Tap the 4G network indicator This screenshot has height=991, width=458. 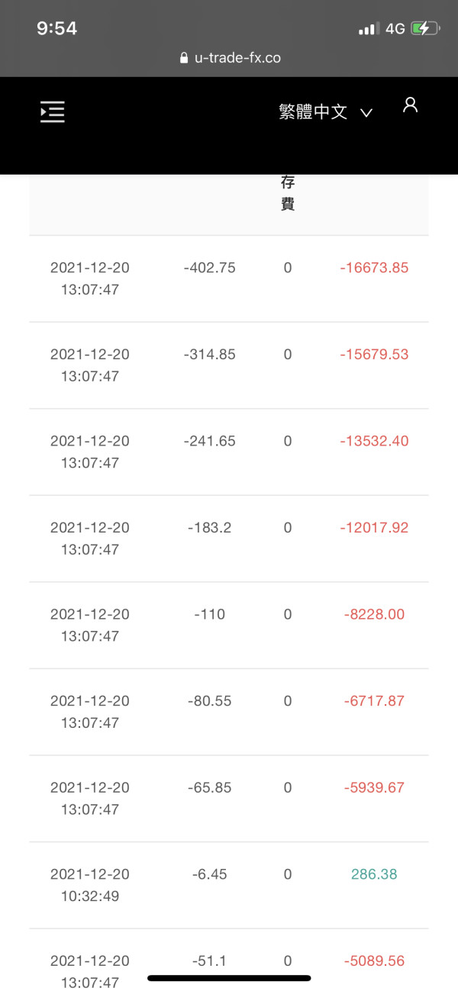point(395,29)
